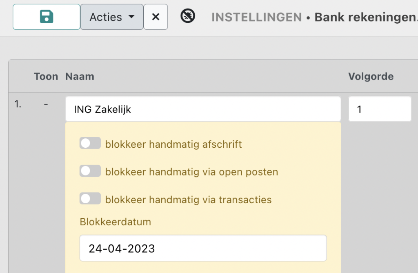Screen dimensions: 418x273
Task: Open the Blokkeerdatum date picker field
Action: click(x=203, y=248)
